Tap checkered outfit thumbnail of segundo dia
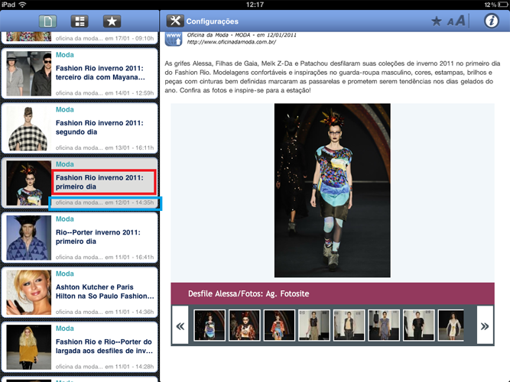Image resolution: width=510 pixels, height=382 pixels. click(x=28, y=128)
